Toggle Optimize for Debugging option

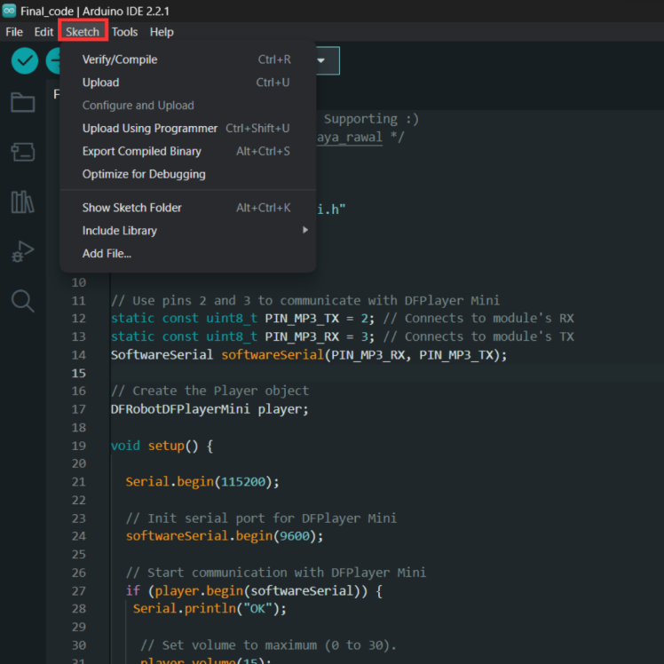point(144,174)
